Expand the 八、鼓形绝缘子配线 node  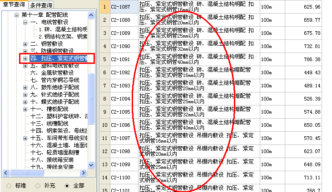(x=25, y=87)
